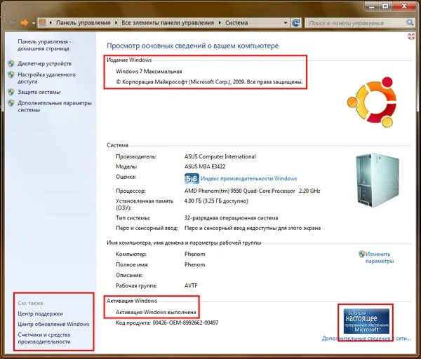This screenshot has width=421, height=359.
Task: Click 32-разрядная операционная система text
Action: pos(231,218)
